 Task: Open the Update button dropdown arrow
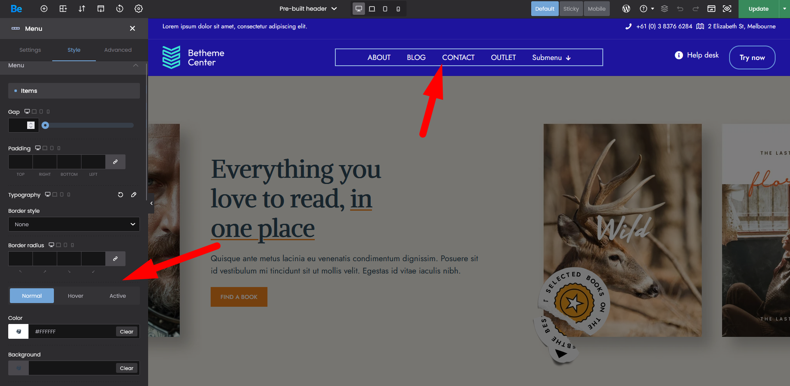point(784,9)
